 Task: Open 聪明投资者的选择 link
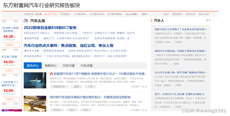click(x=54, y=51)
